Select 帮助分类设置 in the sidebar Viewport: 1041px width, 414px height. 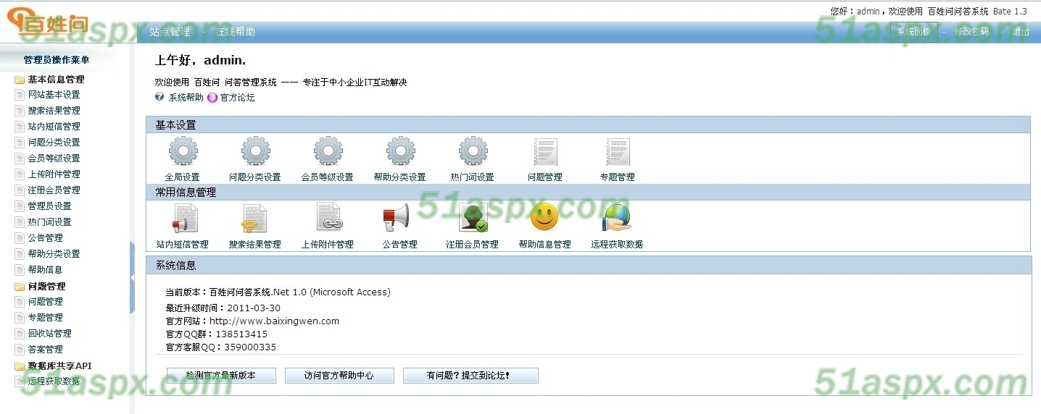click(54, 254)
